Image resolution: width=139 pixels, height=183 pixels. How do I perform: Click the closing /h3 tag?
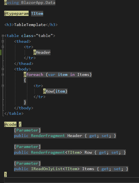point(52,25)
